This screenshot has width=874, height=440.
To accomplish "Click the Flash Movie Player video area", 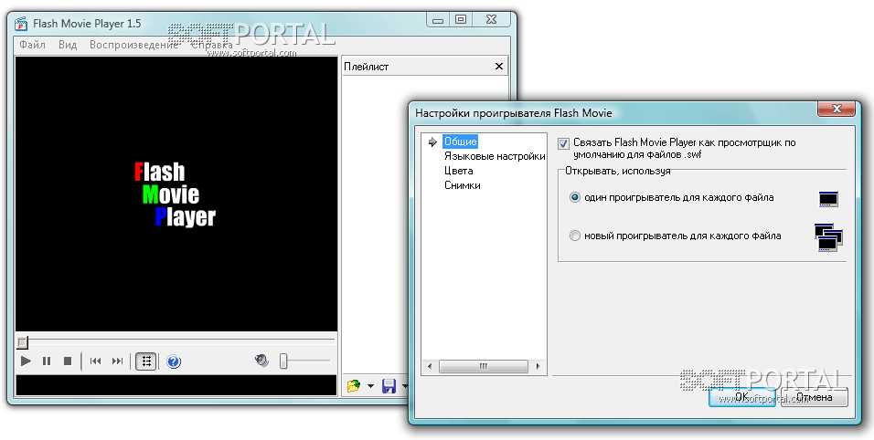I will [176, 194].
